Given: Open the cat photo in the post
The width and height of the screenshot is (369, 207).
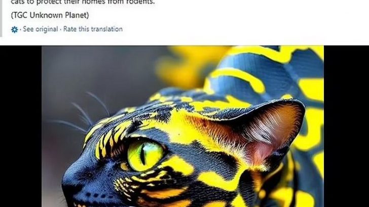Looking at the screenshot, I should click(182, 127).
